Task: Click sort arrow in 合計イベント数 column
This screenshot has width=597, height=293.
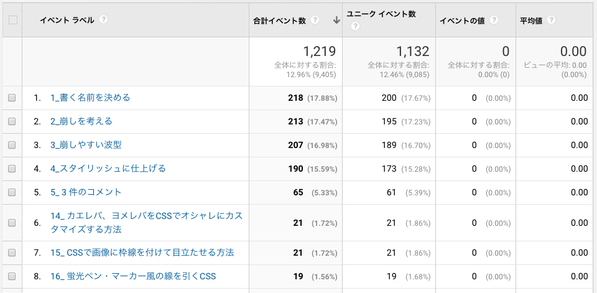Action: (336, 20)
